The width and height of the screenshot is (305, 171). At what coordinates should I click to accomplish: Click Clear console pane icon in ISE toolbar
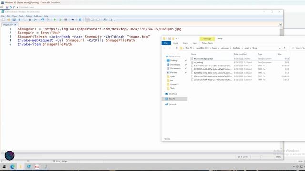(35, 20)
